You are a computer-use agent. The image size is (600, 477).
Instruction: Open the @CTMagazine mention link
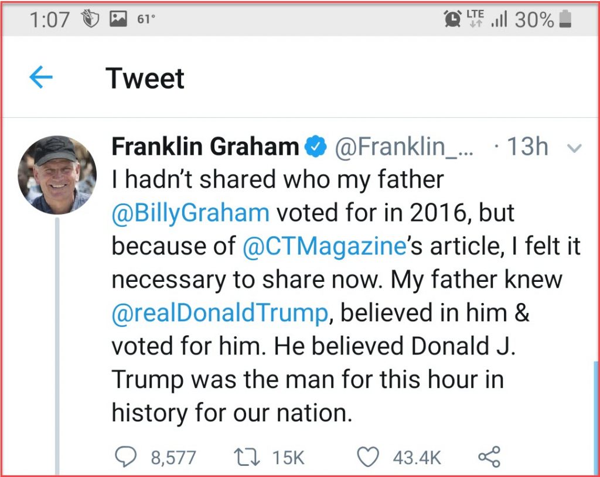pos(324,246)
